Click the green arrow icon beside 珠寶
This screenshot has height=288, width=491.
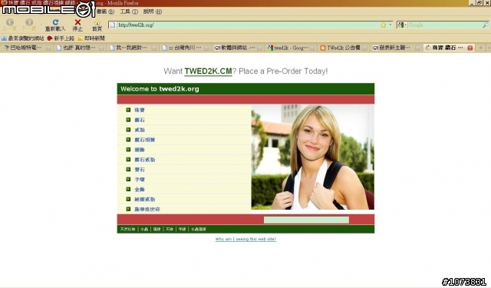click(x=128, y=110)
